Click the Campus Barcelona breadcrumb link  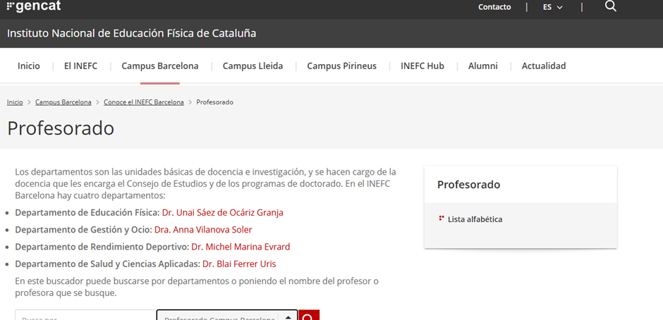pyautogui.click(x=63, y=102)
